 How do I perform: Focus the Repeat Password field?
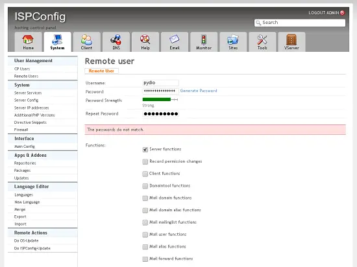(x=160, y=114)
